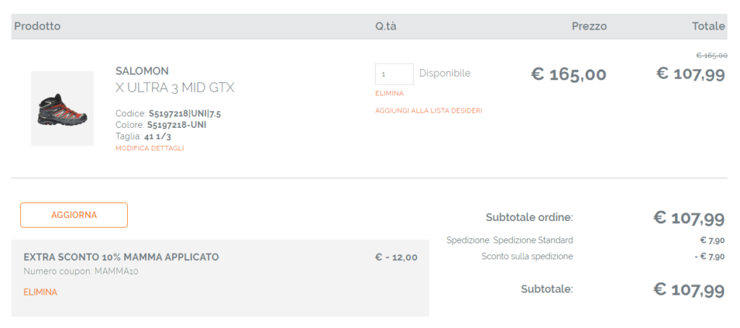Remove the MAMMA10 coupon via ELIMINA
The image size is (740, 328).
pyautogui.click(x=40, y=292)
